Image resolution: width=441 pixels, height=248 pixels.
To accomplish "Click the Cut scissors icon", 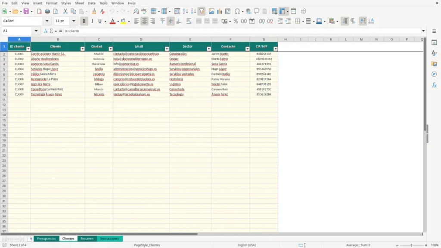I will 65,11.
